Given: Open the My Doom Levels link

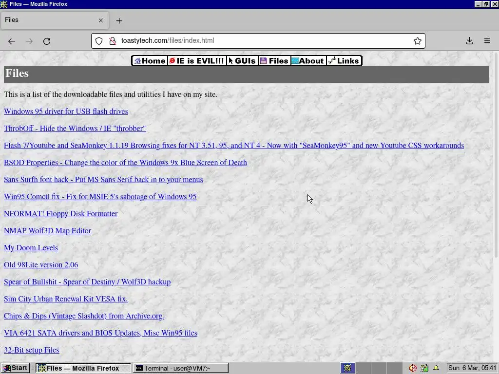Looking at the screenshot, I should point(31,248).
